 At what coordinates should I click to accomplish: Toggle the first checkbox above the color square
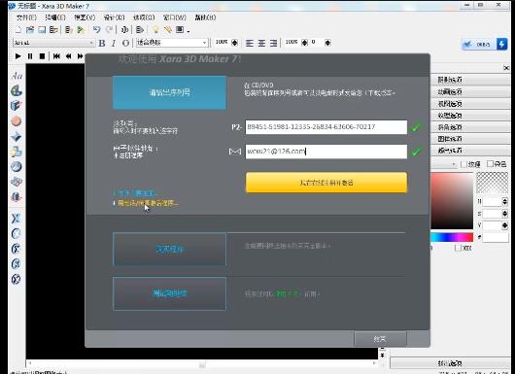[463, 164]
